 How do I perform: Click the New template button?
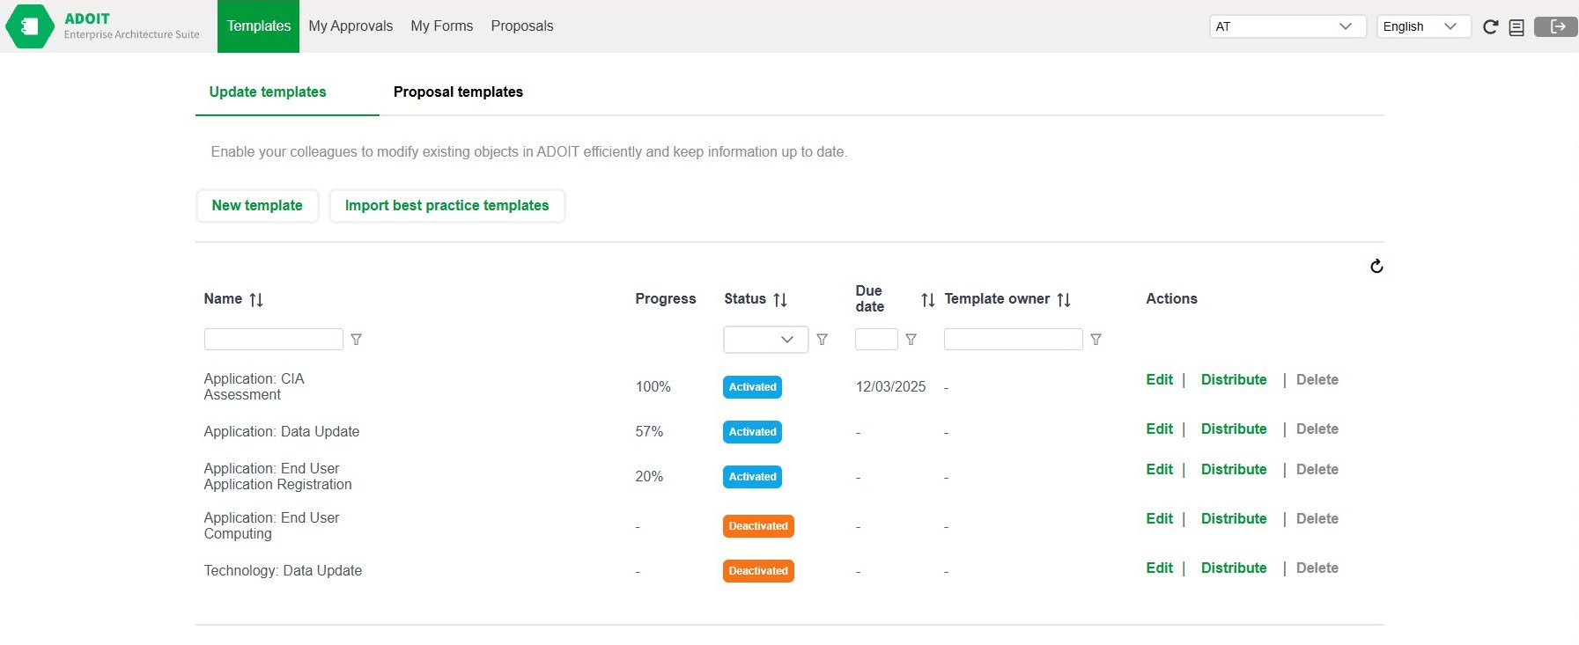[257, 206]
